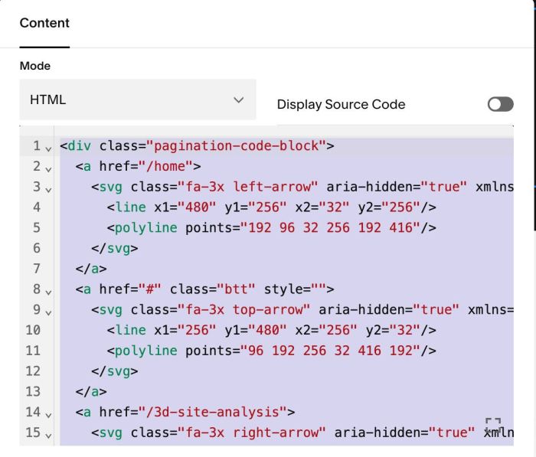
Task: Click the "fa-3x top-arrow" class text
Action: [244, 310]
